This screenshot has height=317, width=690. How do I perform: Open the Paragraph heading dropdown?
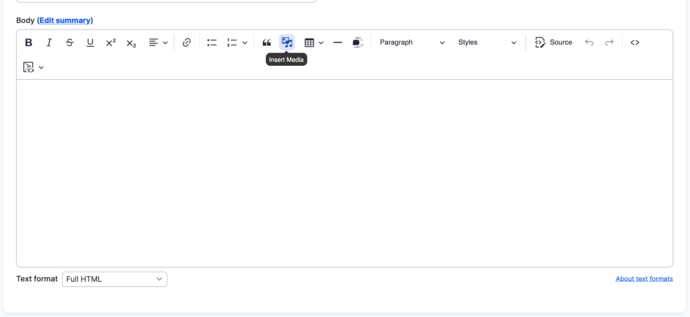coord(412,42)
